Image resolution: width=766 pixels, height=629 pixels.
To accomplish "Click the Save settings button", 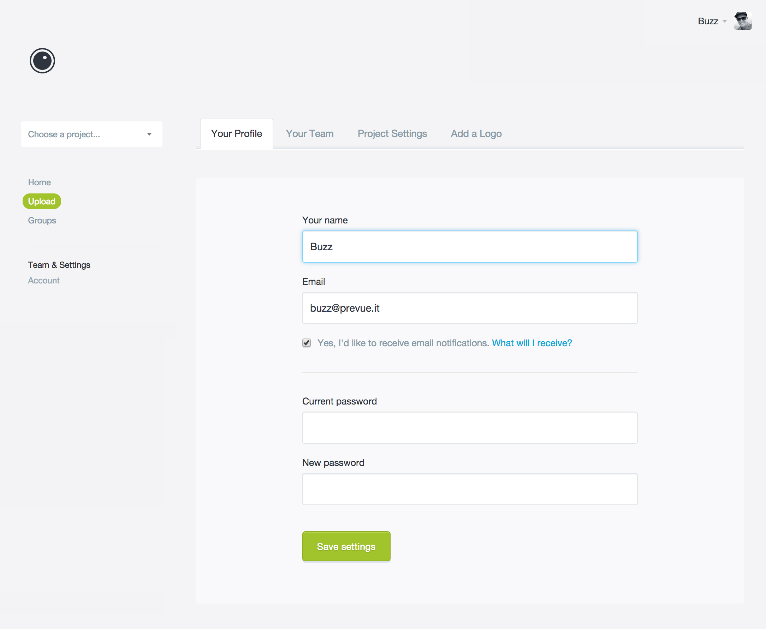I will pos(346,546).
